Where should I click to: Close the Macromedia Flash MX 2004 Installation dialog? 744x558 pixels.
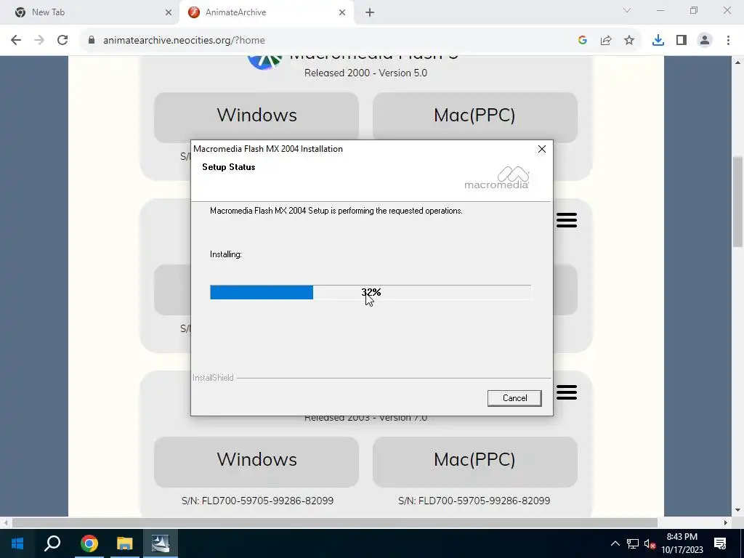pyautogui.click(x=542, y=149)
